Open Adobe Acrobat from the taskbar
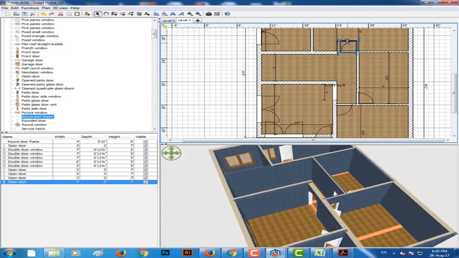Image resolution: width=459 pixels, height=258 pixels. click(343, 253)
